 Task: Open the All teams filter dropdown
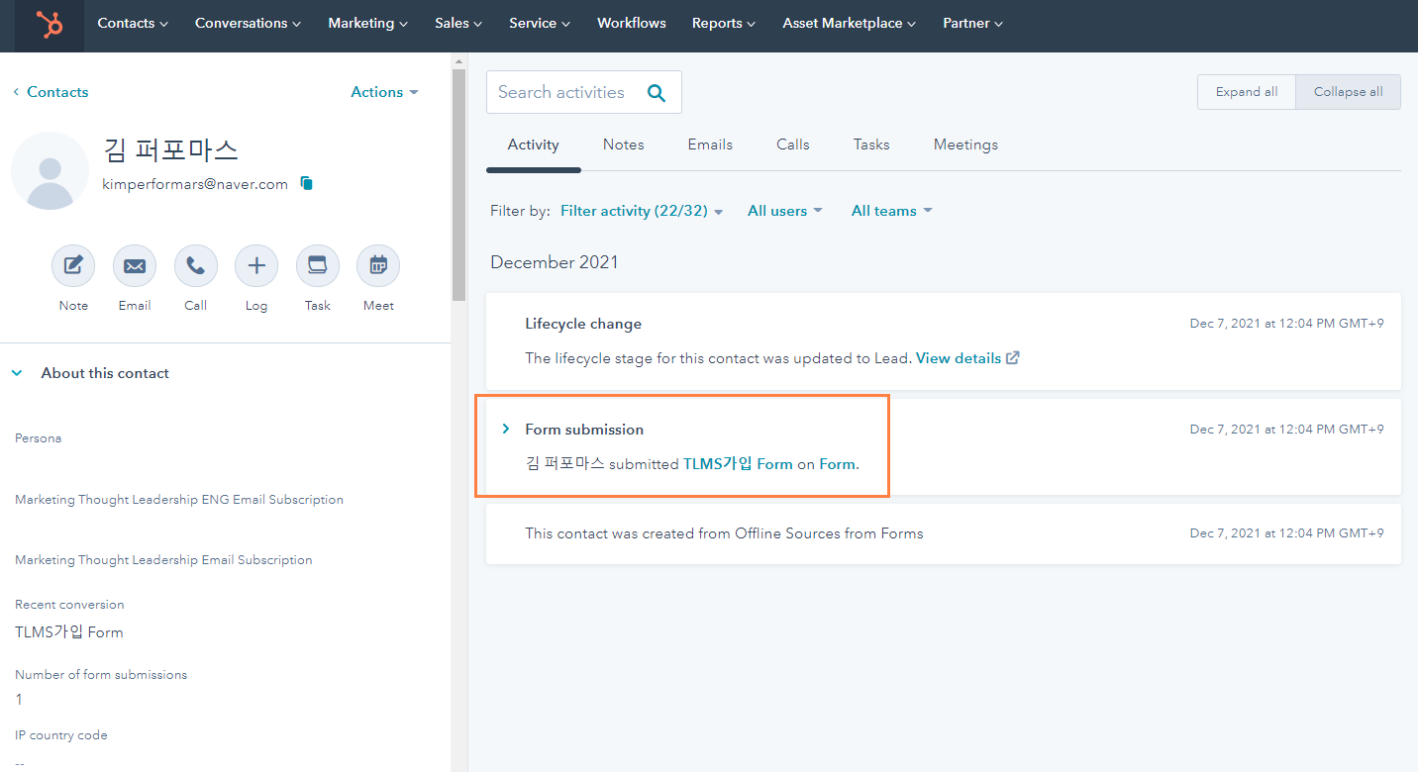pos(892,211)
